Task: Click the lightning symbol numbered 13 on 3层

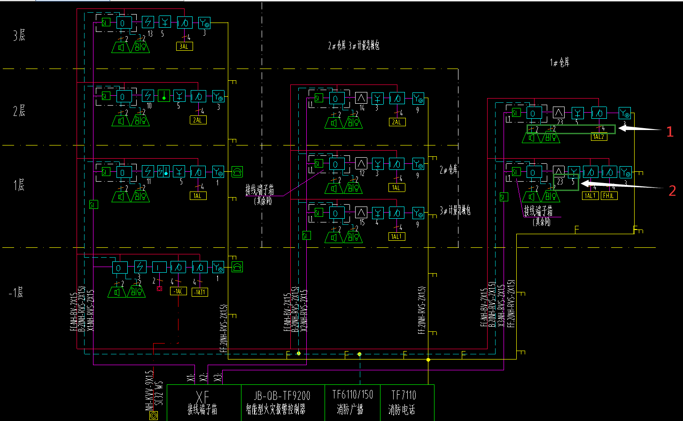Action: 148,22
